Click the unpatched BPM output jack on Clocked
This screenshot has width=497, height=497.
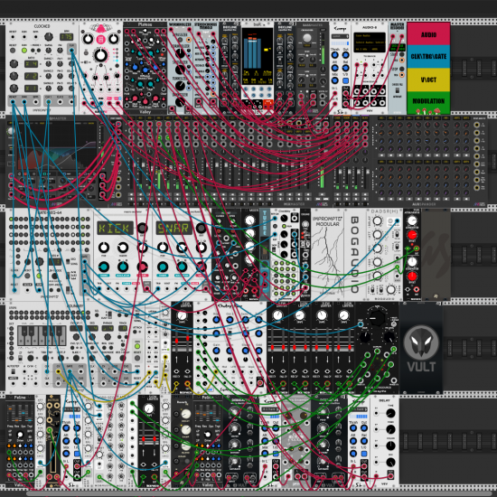(x=36, y=102)
